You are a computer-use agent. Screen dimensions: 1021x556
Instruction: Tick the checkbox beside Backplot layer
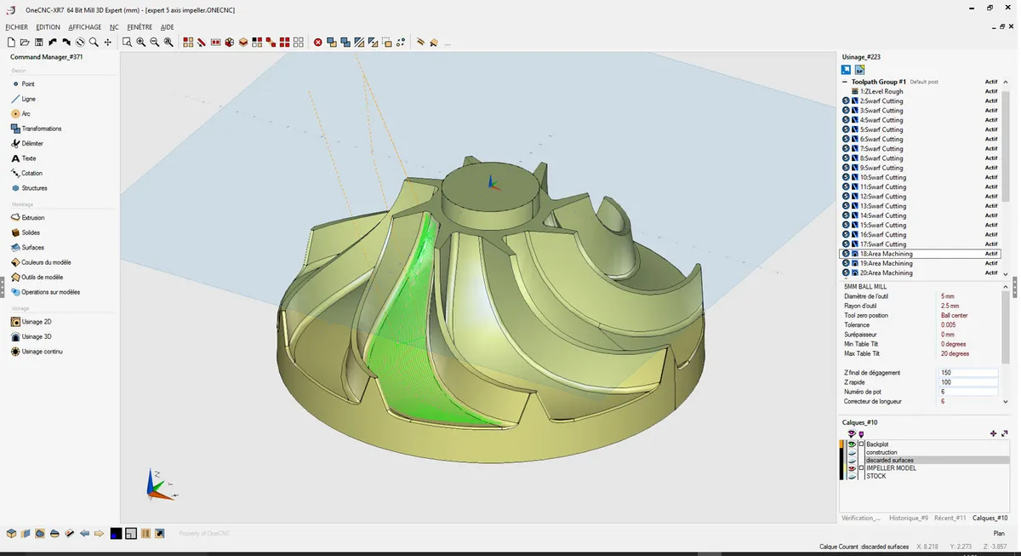pos(861,444)
